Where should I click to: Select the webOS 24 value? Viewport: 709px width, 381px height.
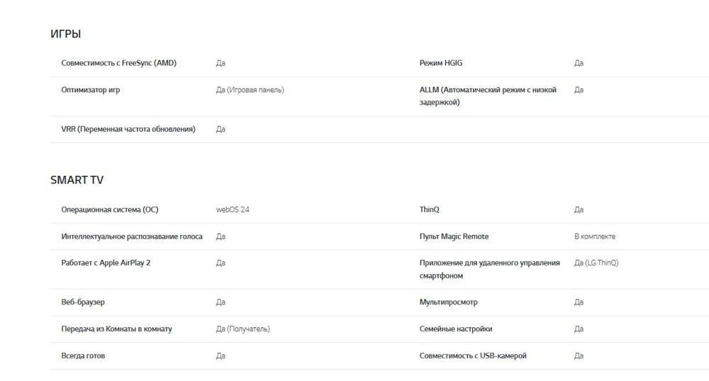pyautogui.click(x=233, y=210)
